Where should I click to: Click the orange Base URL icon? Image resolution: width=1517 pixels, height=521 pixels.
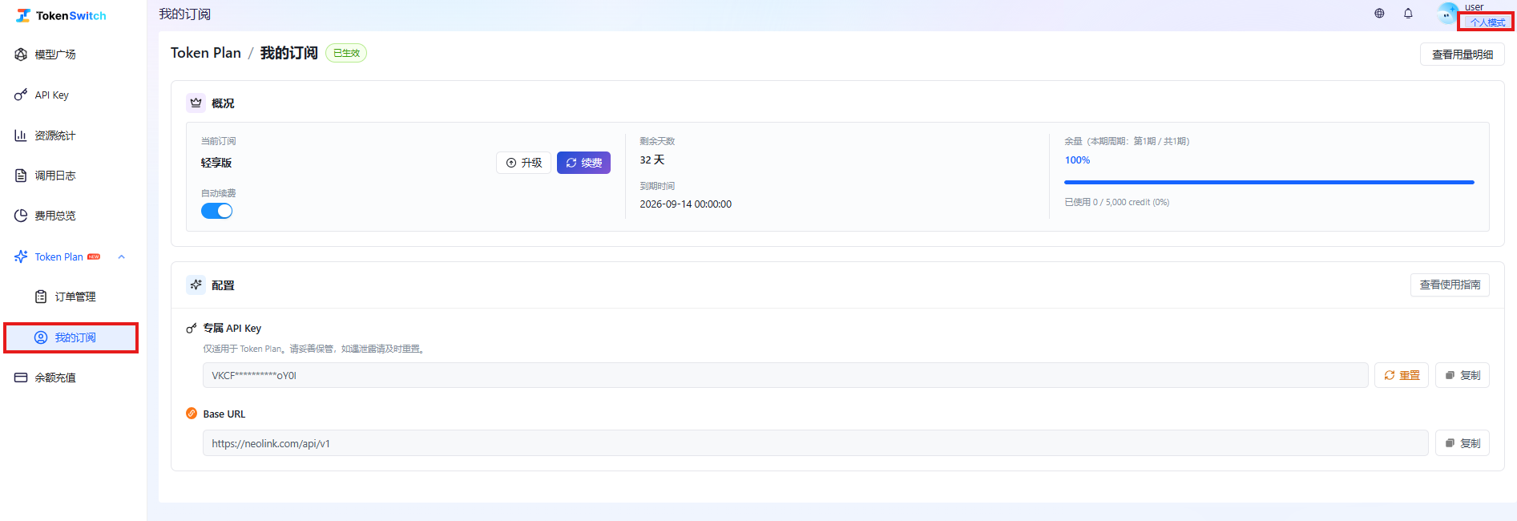pyautogui.click(x=192, y=414)
